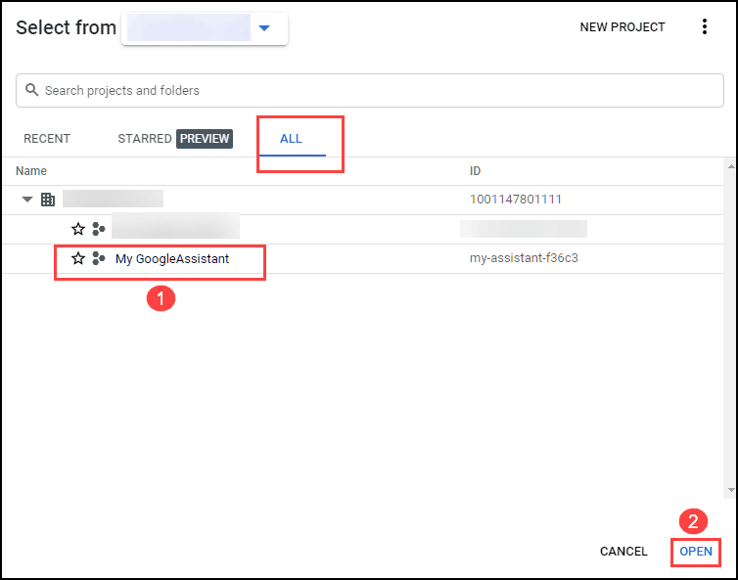Click the CANCEL button
Screen dimensions: 738x580
[x=623, y=552]
